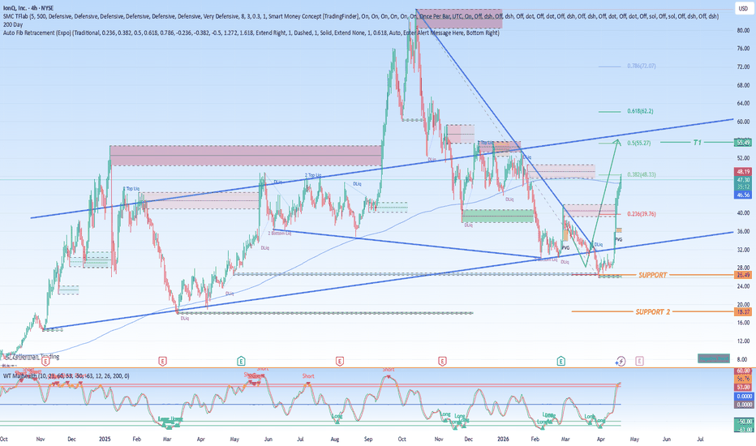The width and height of the screenshot is (756, 446).
Task: Click the red 48.19 price tag
Action: tap(743, 172)
